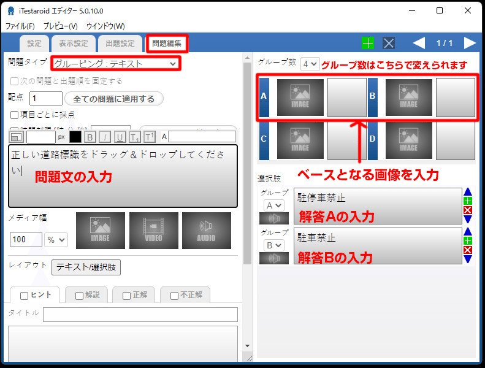Open the black text color swatch
485x368 pixels.
(75, 137)
